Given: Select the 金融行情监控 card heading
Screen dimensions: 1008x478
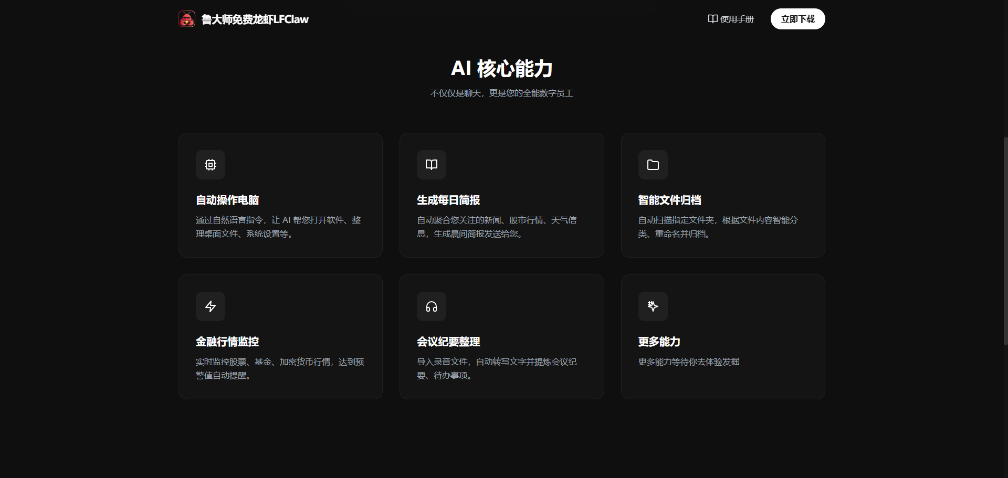Looking at the screenshot, I should click(x=227, y=342).
